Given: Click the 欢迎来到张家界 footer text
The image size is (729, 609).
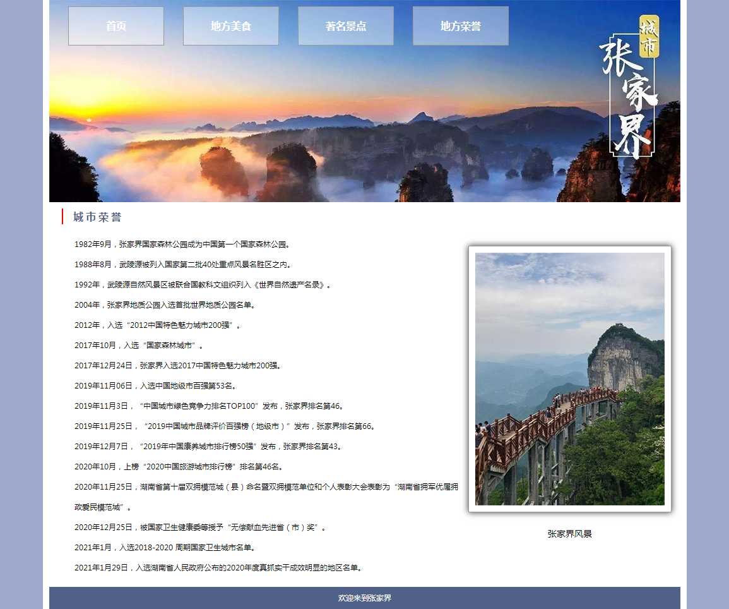Looking at the screenshot, I should pyautogui.click(x=364, y=598).
